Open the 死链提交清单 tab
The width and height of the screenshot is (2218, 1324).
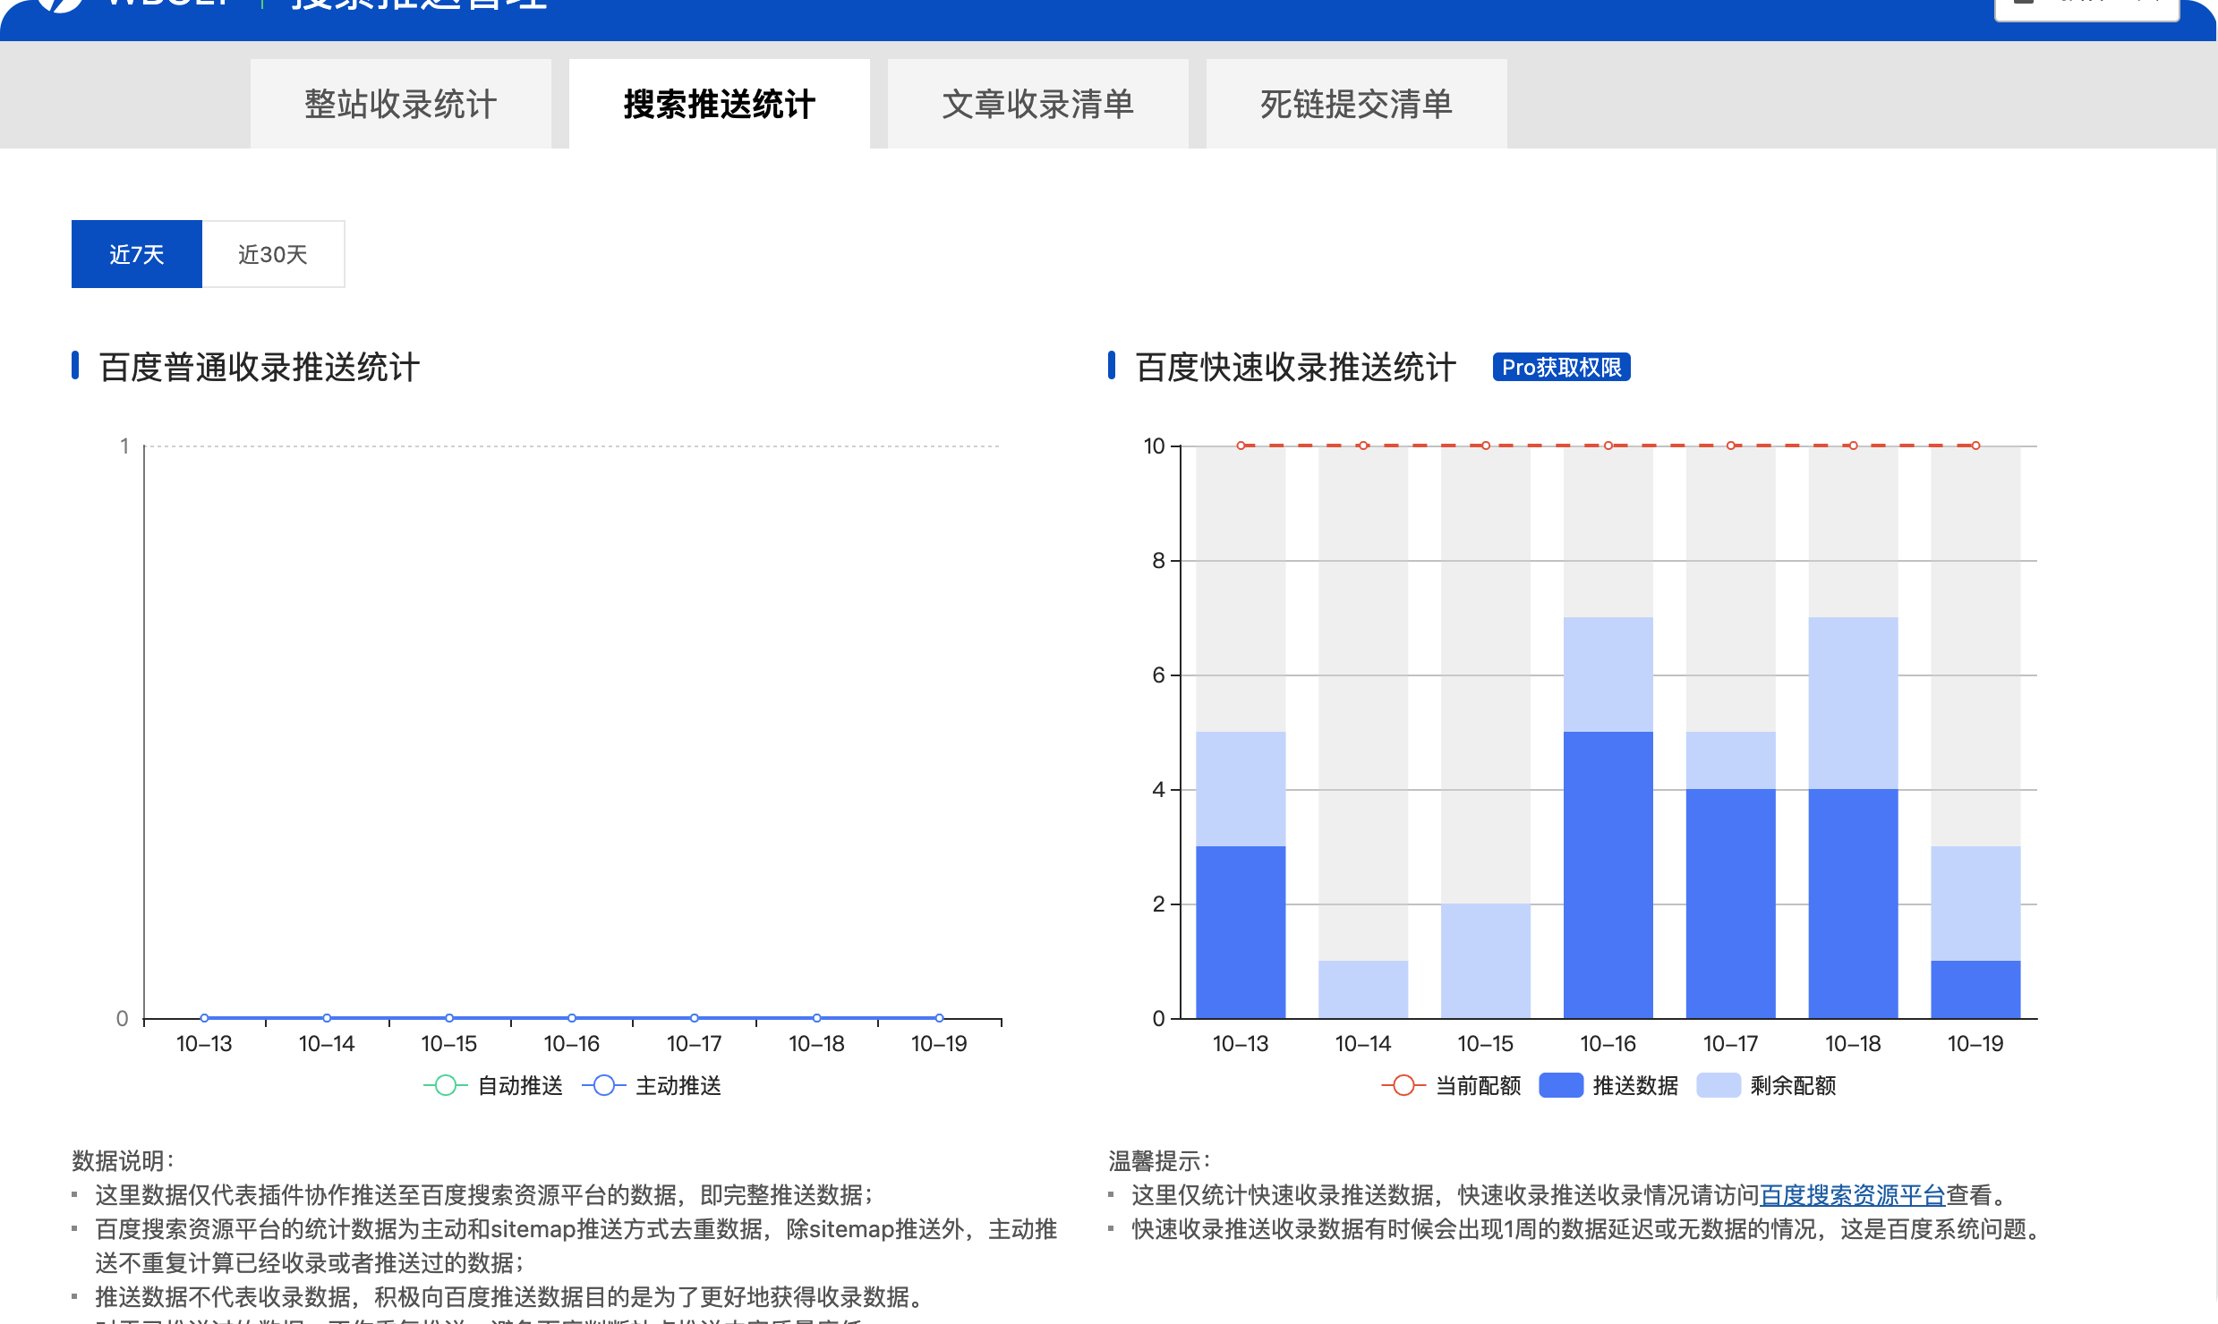[x=1356, y=104]
